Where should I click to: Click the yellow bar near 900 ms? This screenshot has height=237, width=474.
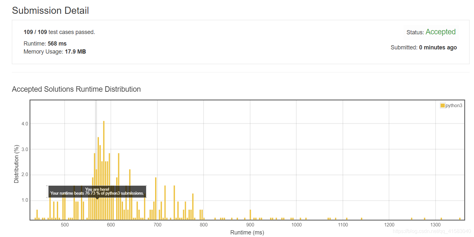click(x=250, y=215)
